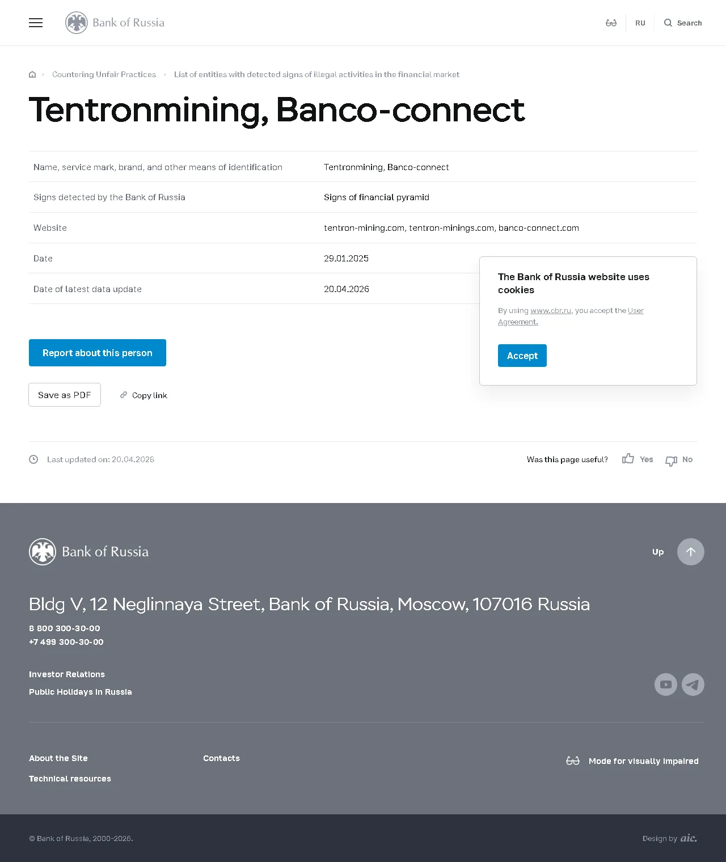Save the page as PDF
The image size is (726, 862).
[x=65, y=395]
